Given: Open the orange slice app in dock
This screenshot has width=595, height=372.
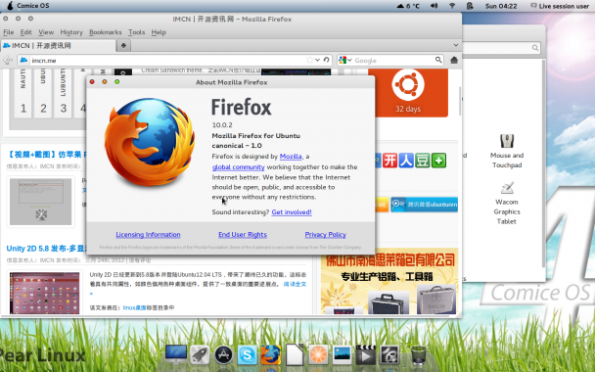Looking at the screenshot, I should click(318, 355).
